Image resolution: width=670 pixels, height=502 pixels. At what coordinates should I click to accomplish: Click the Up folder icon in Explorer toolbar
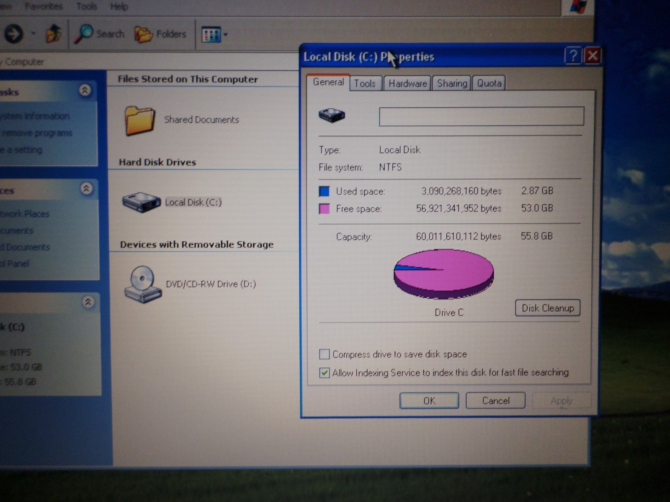click(54, 33)
